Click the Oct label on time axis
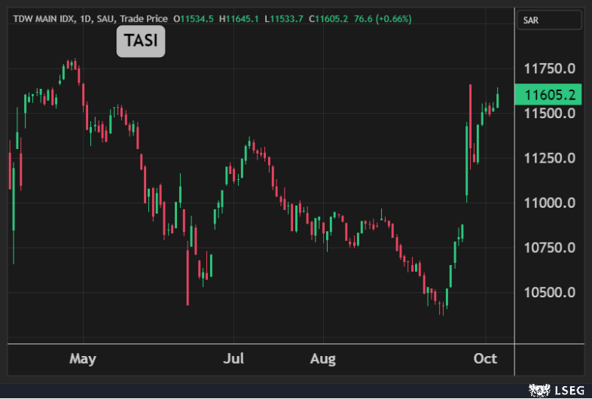Image resolution: width=592 pixels, height=399 pixels. click(x=485, y=358)
